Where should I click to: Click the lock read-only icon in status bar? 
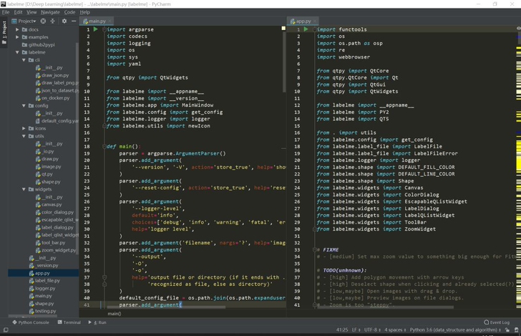click(507, 330)
